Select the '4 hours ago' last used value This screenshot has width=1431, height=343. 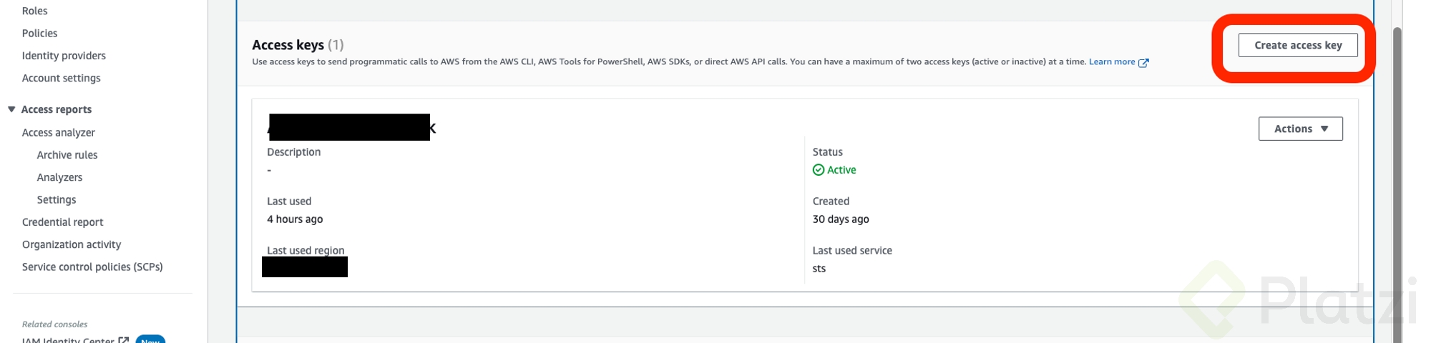pos(295,219)
